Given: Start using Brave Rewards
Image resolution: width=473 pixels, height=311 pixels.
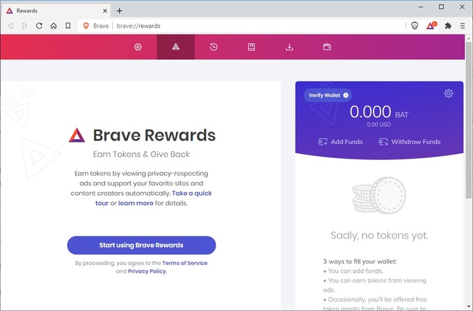Looking at the screenshot, I should click(141, 245).
